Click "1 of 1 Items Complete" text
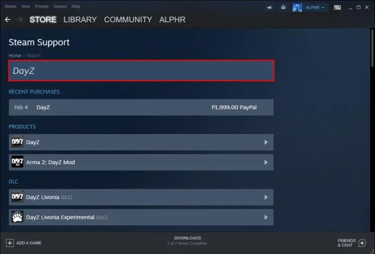 187,243
